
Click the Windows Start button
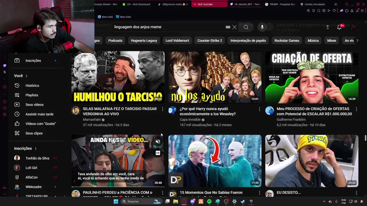pyautogui.click(x=116, y=201)
